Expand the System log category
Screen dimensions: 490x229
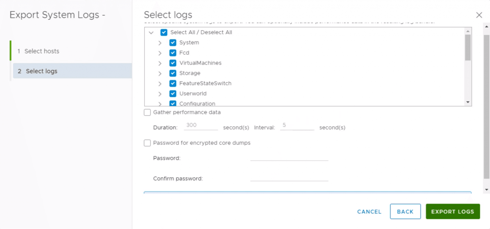(x=160, y=43)
